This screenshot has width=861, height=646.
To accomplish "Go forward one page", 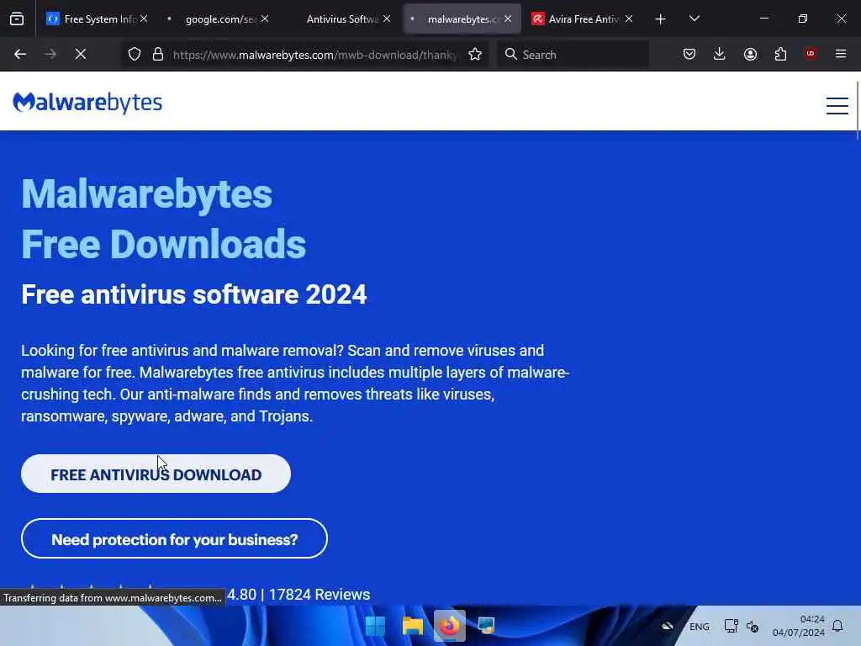I will tap(50, 54).
